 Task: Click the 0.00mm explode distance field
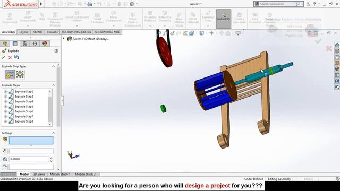click(29, 159)
